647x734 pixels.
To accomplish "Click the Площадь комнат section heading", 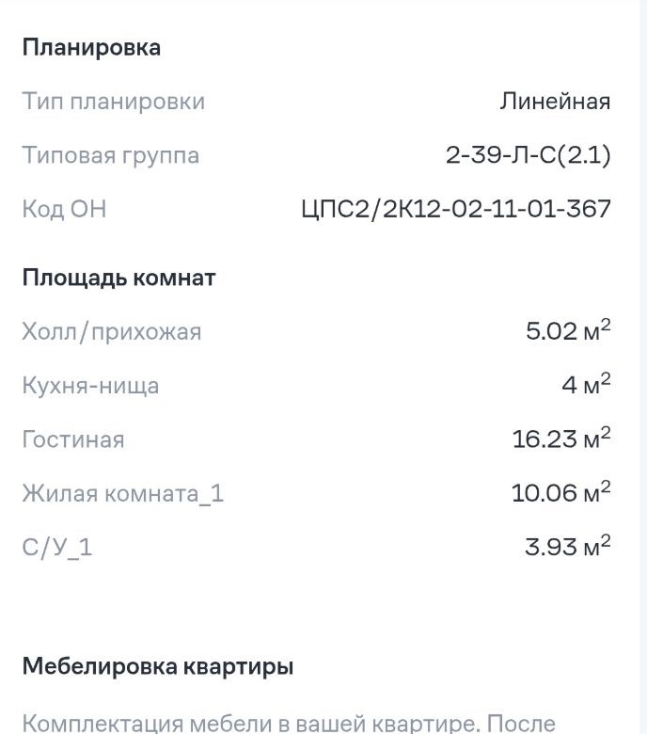I will click(x=118, y=278).
